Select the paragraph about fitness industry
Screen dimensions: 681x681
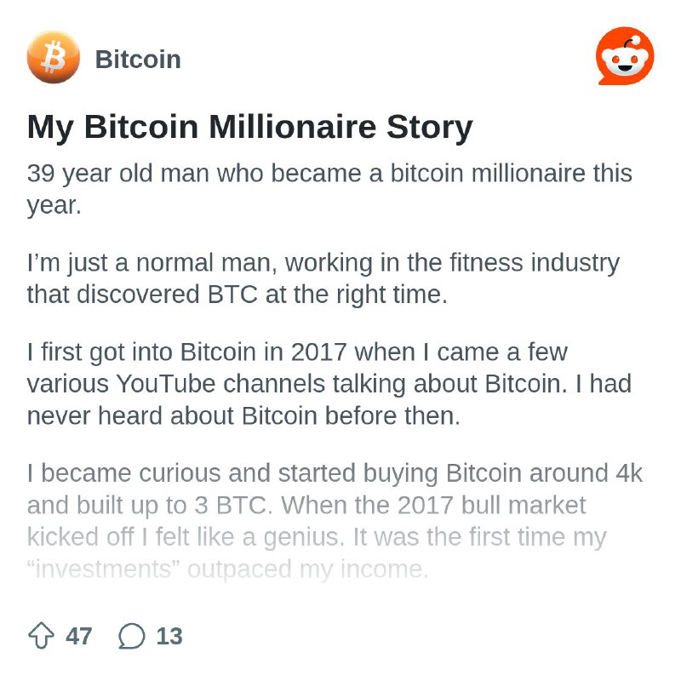click(x=323, y=278)
